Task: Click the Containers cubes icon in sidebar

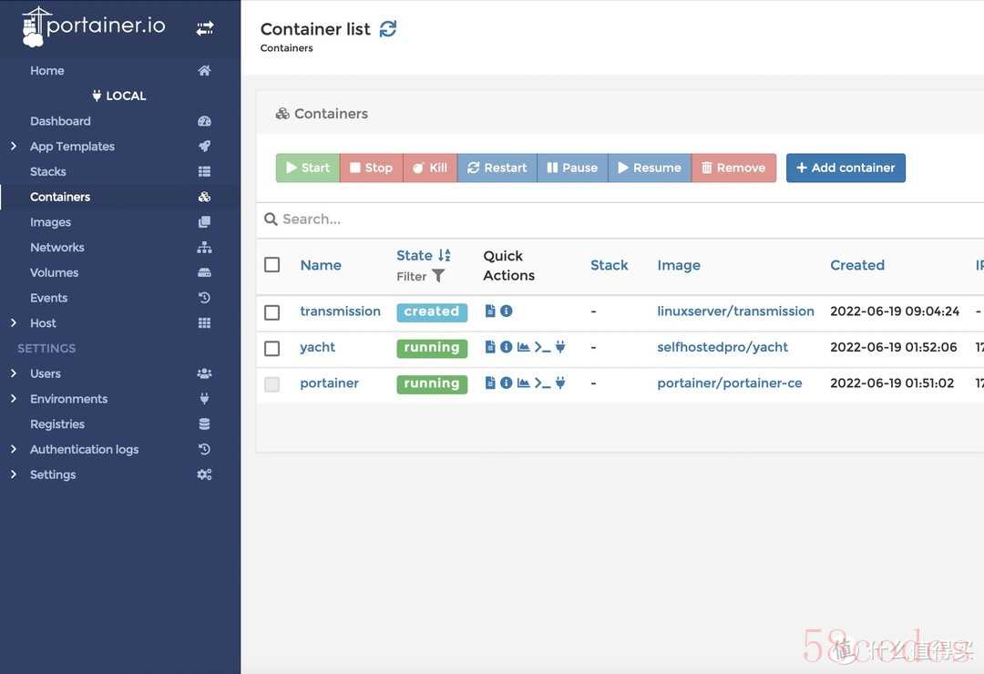Action: click(205, 197)
